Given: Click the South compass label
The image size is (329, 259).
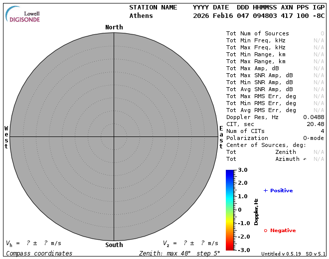Looking at the screenshot, I should tap(114, 245).
